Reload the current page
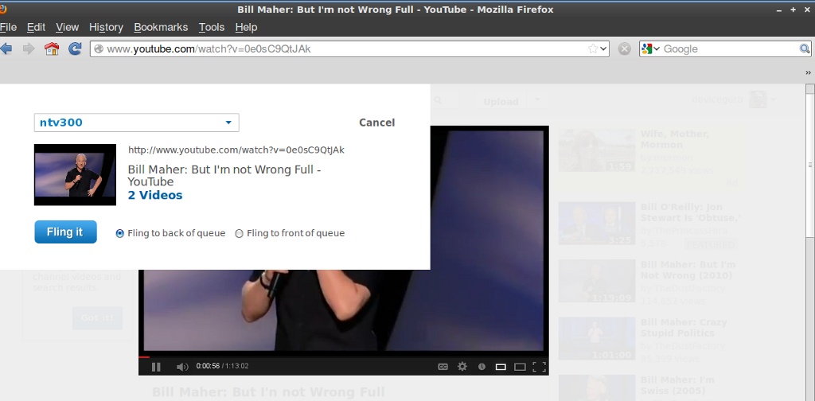 point(75,49)
